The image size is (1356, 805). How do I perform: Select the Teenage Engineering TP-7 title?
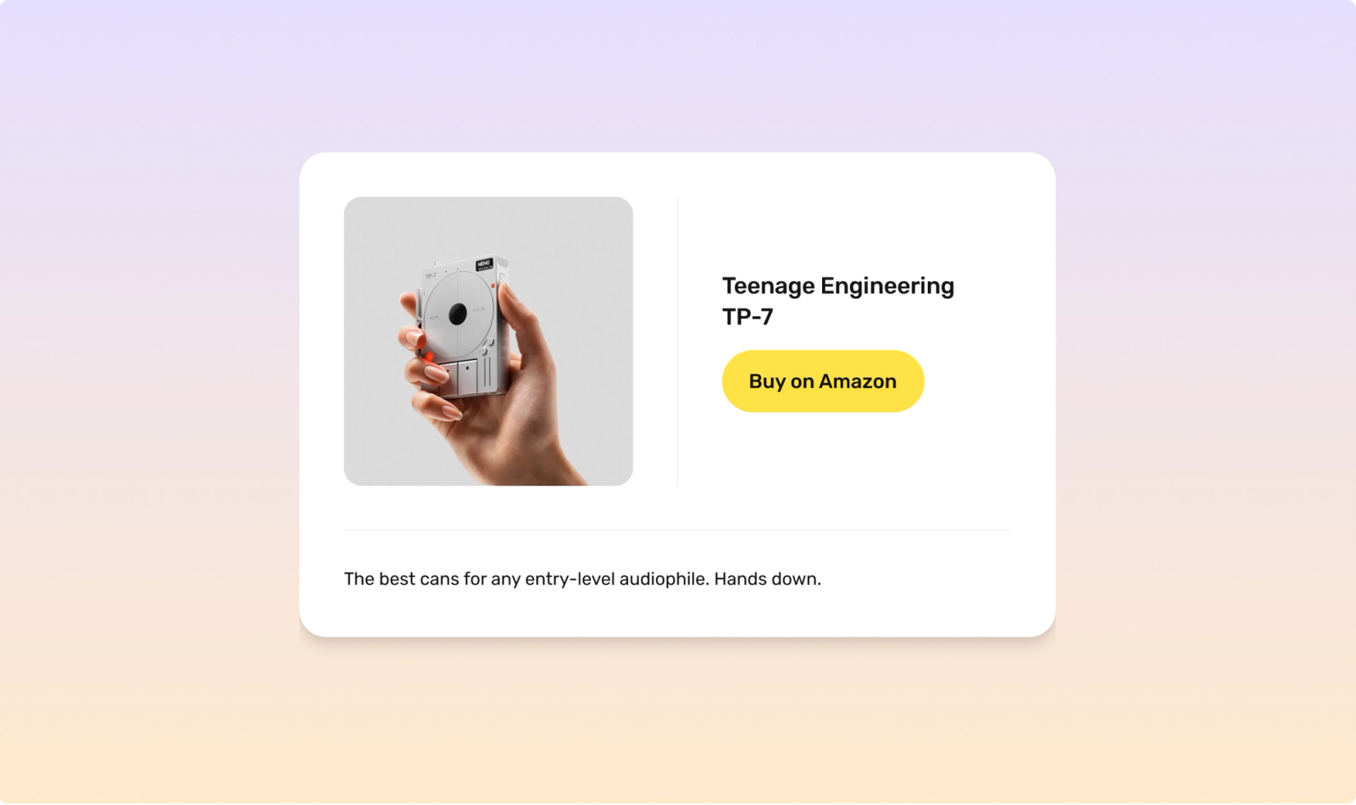click(x=837, y=301)
